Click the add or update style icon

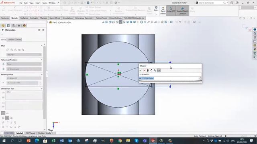pos(12,50)
